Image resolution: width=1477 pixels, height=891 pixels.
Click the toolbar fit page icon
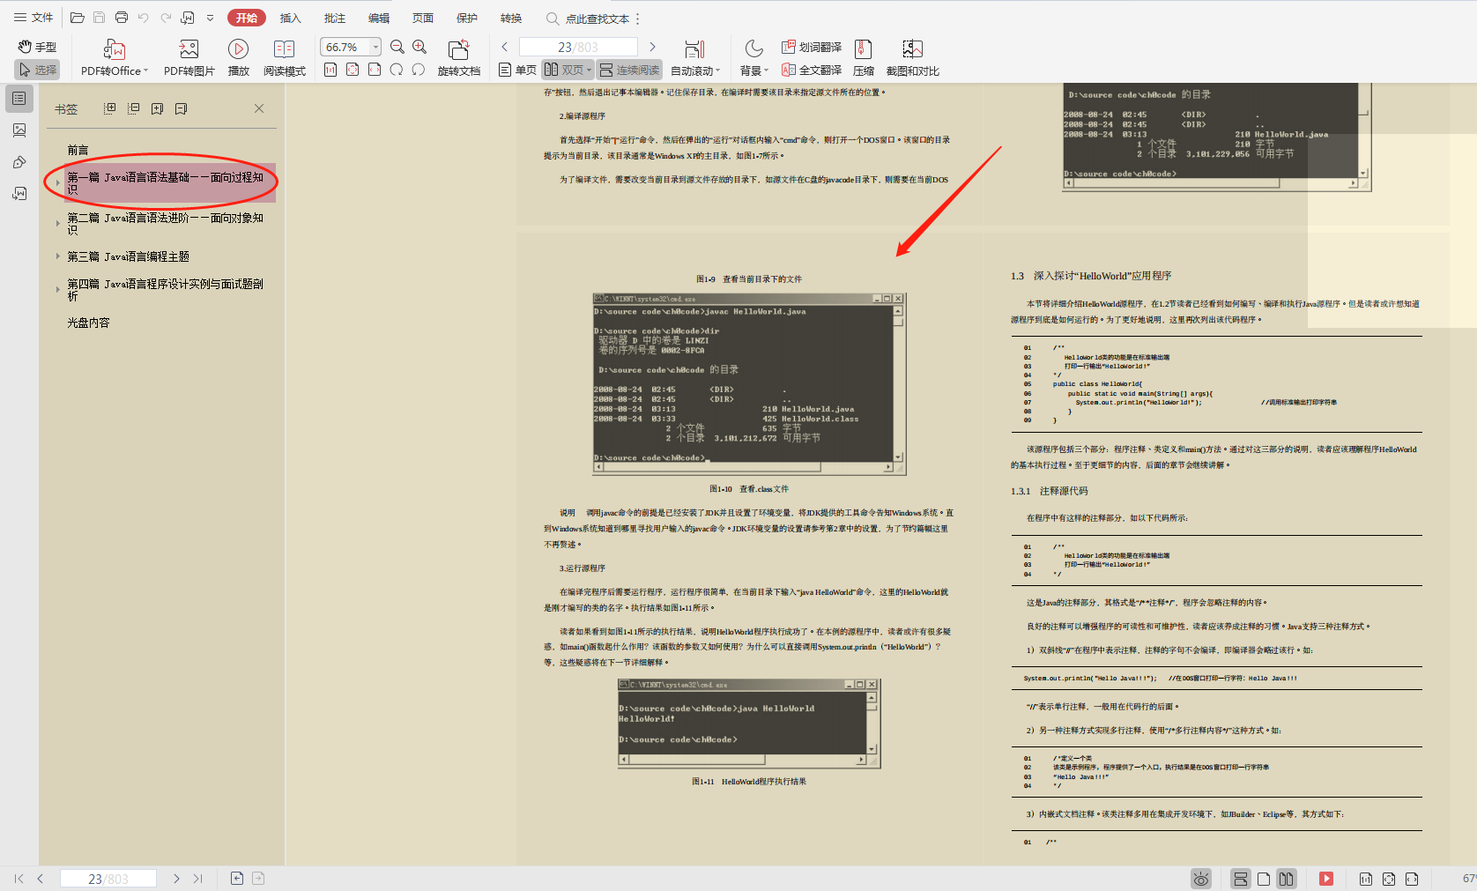click(353, 70)
